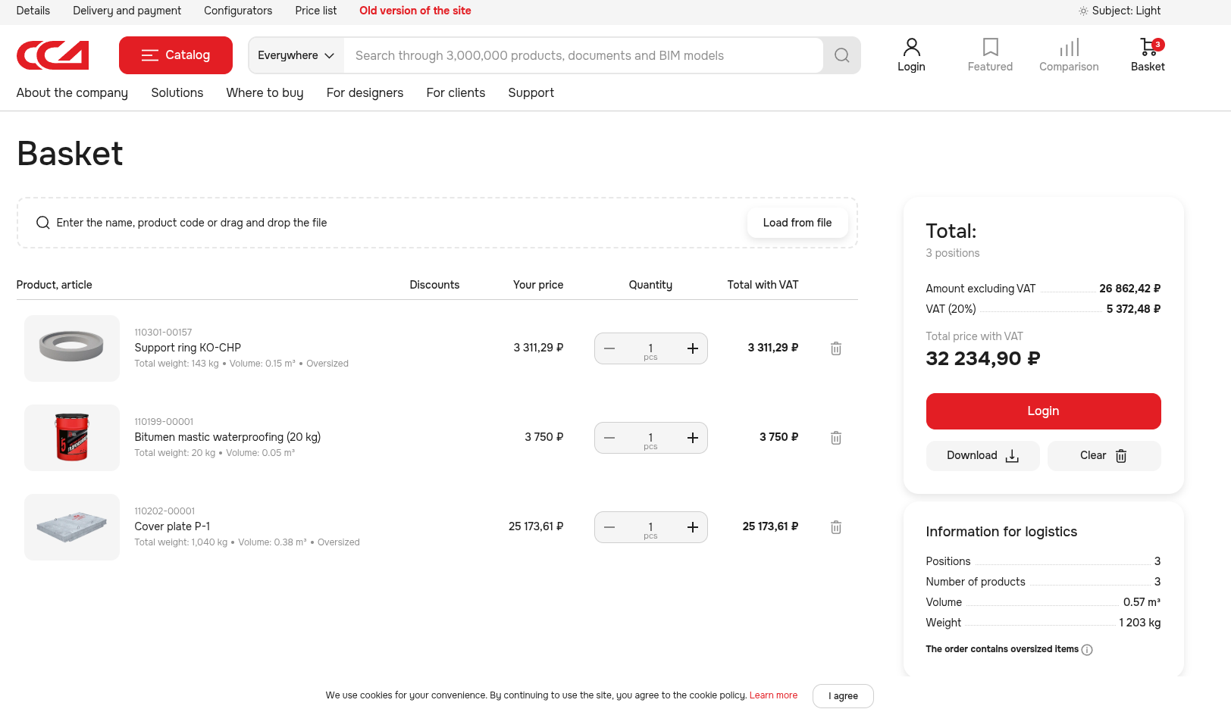Open the For designers menu item
Image resolution: width=1231 pixels, height=709 pixels.
coord(365,92)
